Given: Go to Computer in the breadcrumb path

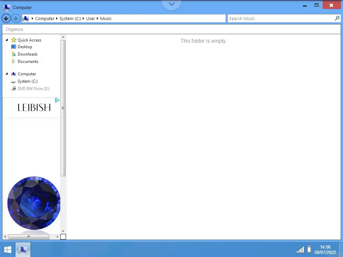Looking at the screenshot, I should tap(45, 19).
